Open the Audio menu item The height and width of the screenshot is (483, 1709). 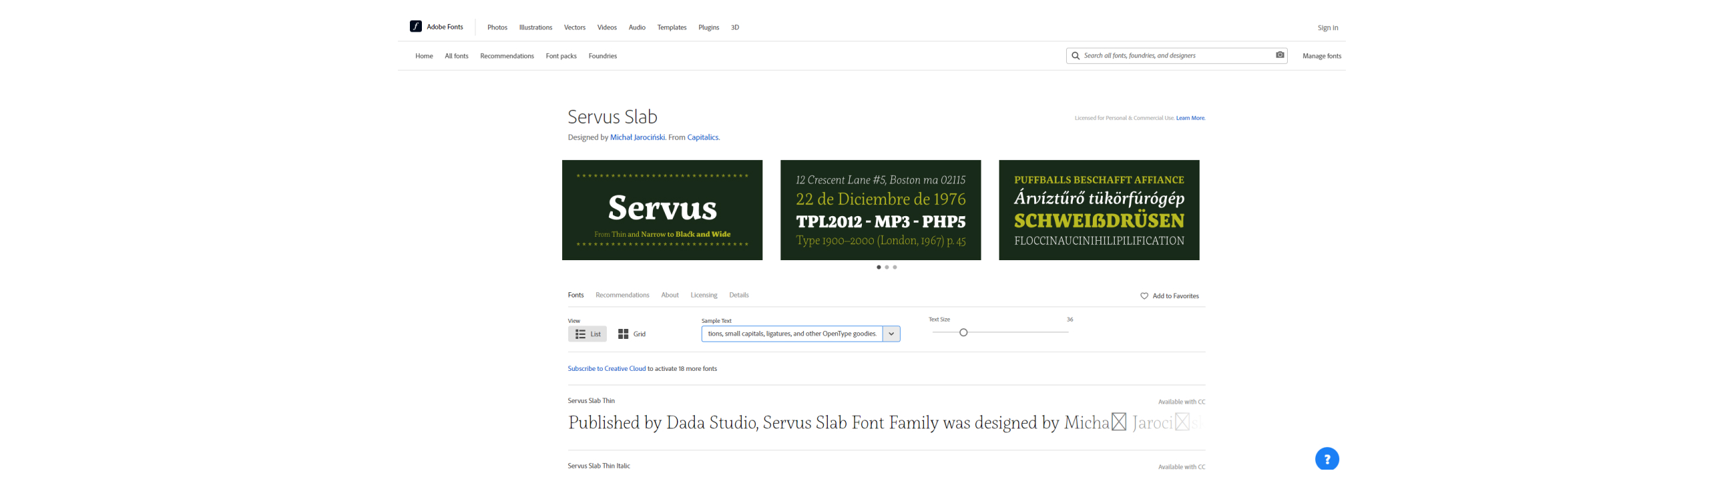[637, 27]
